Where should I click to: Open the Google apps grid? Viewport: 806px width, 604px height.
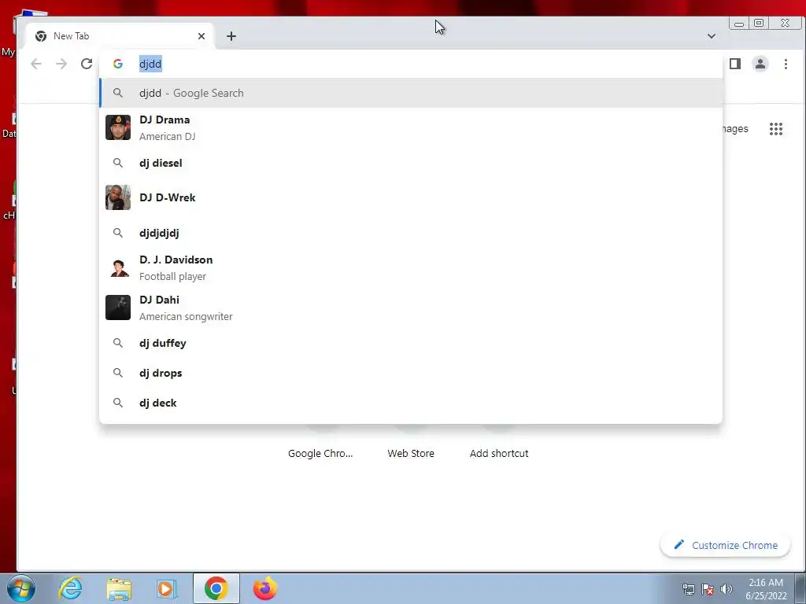coord(775,129)
